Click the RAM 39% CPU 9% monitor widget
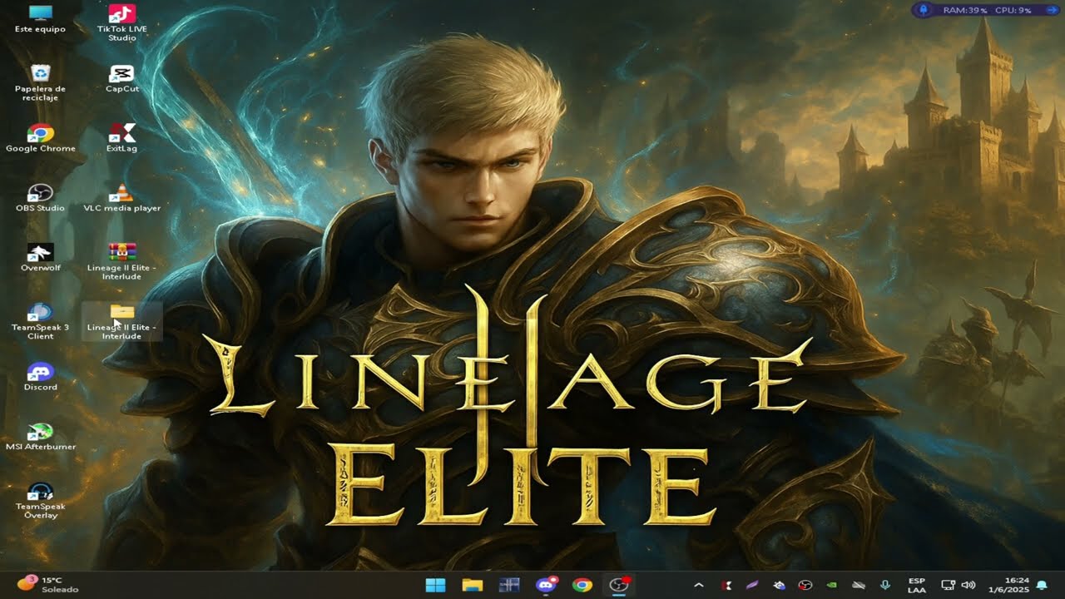 (x=986, y=10)
